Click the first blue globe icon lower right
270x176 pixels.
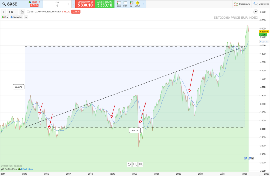point(245,158)
